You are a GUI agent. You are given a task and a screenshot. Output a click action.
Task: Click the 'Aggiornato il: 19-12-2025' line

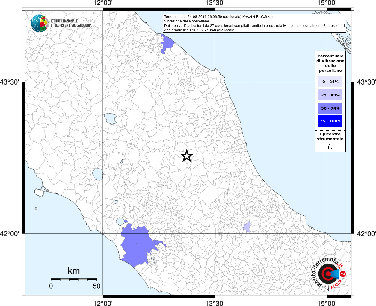(200, 30)
